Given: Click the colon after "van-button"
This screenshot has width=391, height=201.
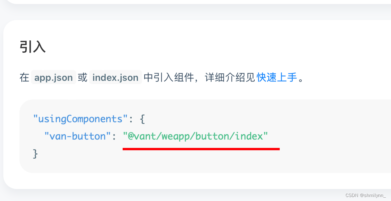Looking at the screenshot, I should [x=114, y=136].
